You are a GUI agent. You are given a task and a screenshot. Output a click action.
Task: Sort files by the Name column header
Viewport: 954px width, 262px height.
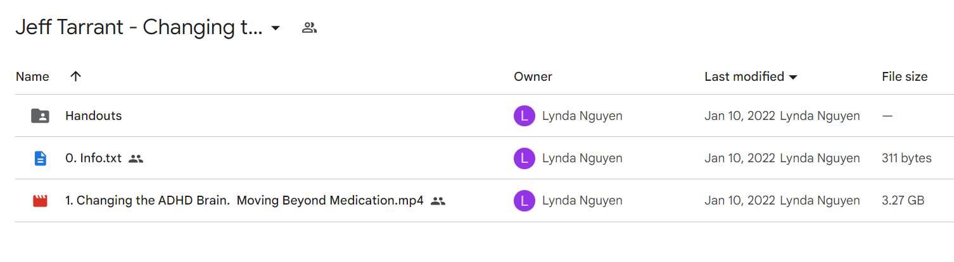[32, 76]
